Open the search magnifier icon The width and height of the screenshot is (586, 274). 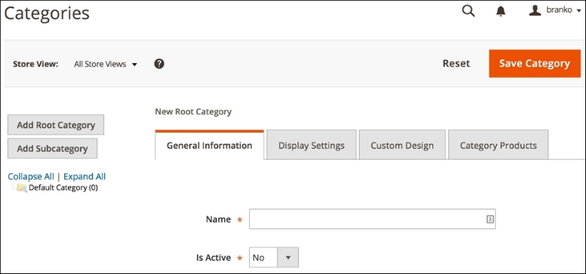[468, 11]
